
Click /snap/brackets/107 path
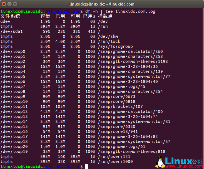click(x=120, y=106)
